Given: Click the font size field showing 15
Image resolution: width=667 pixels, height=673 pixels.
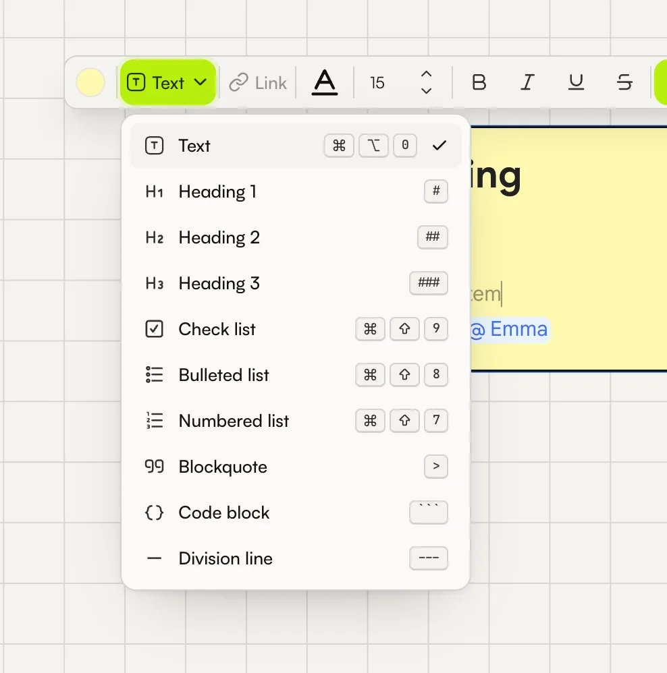Looking at the screenshot, I should click(377, 83).
